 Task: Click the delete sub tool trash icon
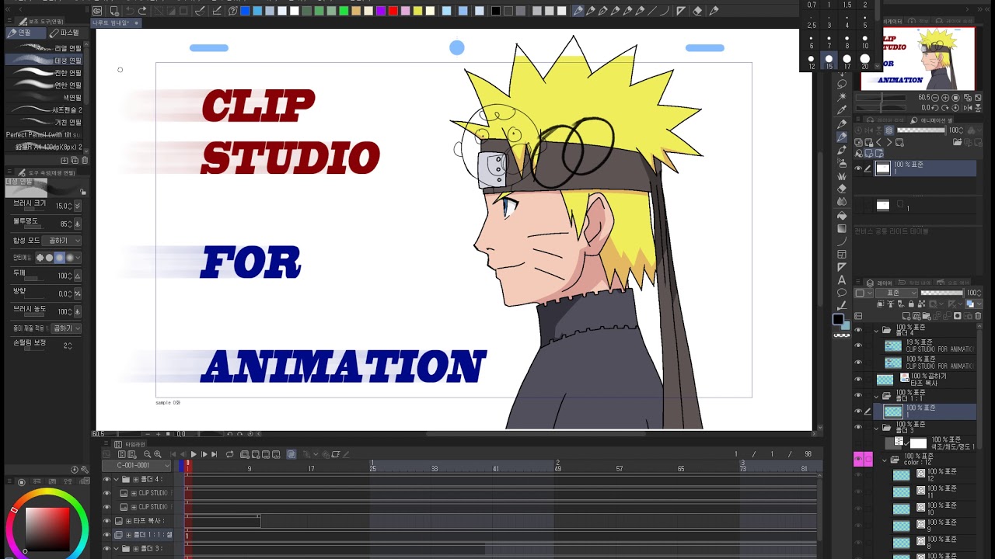click(85, 160)
